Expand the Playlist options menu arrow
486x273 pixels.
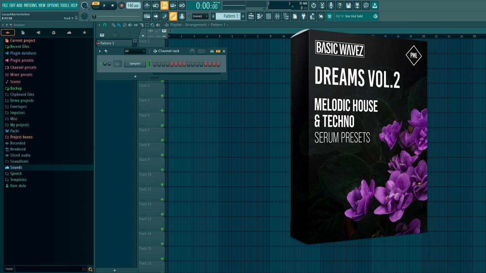pyautogui.click(x=99, y=25)
